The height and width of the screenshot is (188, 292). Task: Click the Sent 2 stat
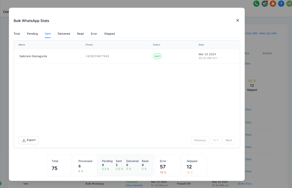(119, 165)
